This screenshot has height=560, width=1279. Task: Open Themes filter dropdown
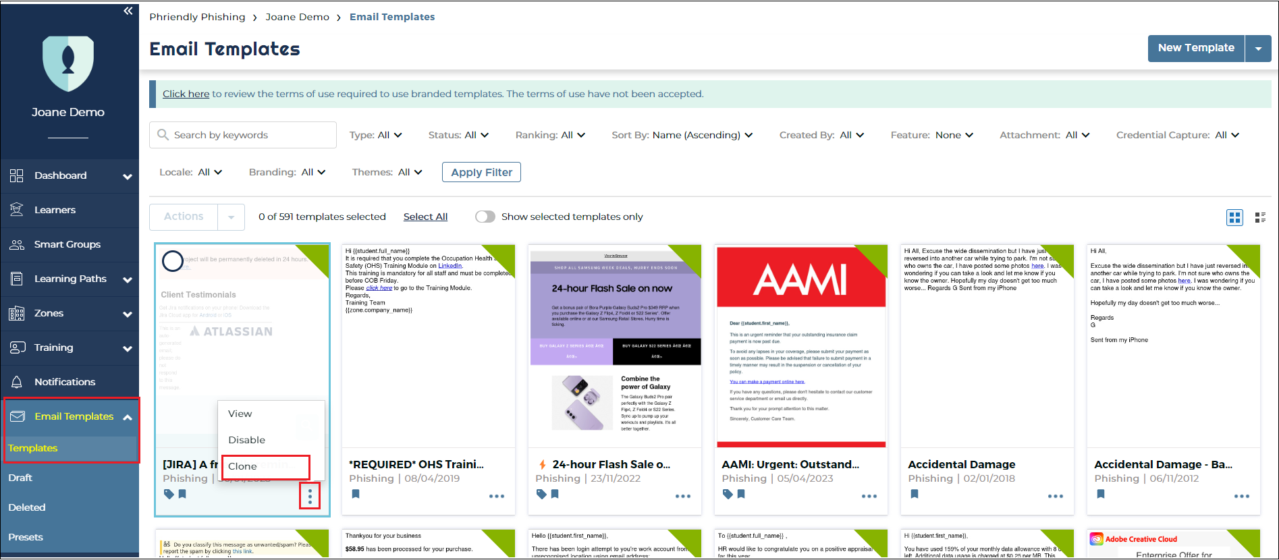[387, 172]
